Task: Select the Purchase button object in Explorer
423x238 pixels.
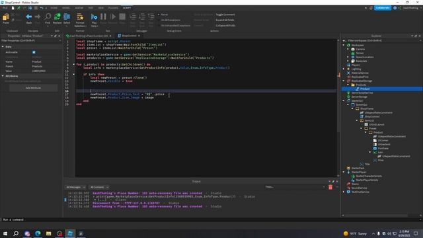Action: click(x=383, y=148)
